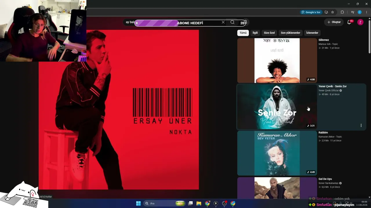Click the page's vertical scrollbar thumb
The height and width of the screenshot is (208, 371).
click(370, 37)
